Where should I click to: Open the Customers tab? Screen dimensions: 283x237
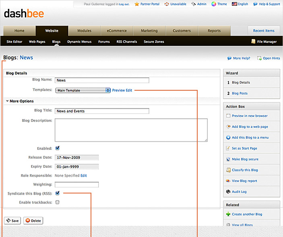click(x=182, y=31)
